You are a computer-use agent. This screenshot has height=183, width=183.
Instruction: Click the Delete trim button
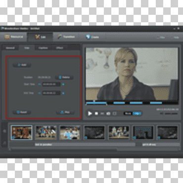[64, 77]
